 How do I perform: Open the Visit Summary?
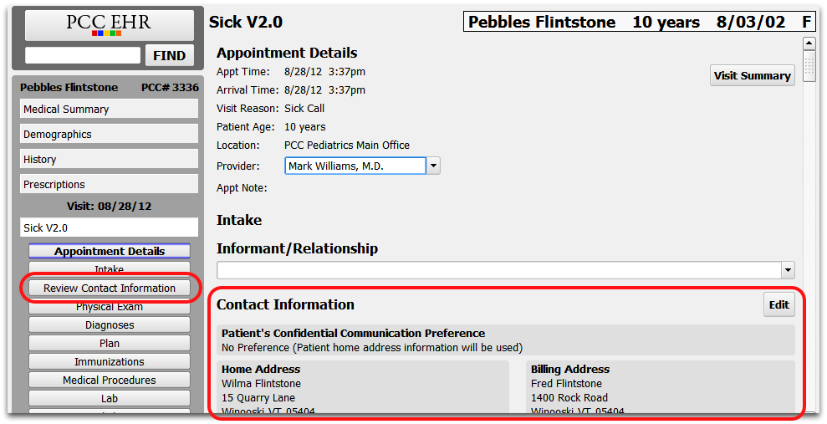[x=752, y=75]
